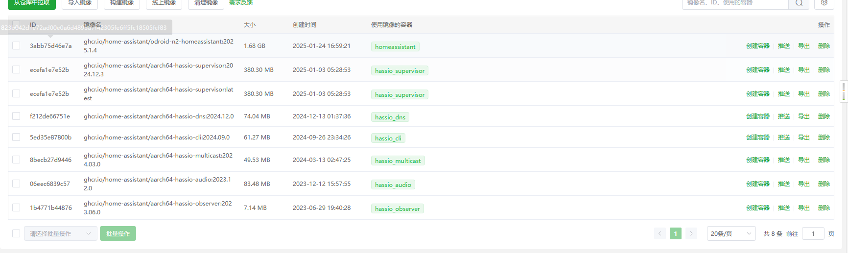
Task: Open hassio_supervisor tag in 2024.12.3 row
Action: point(400,70)
